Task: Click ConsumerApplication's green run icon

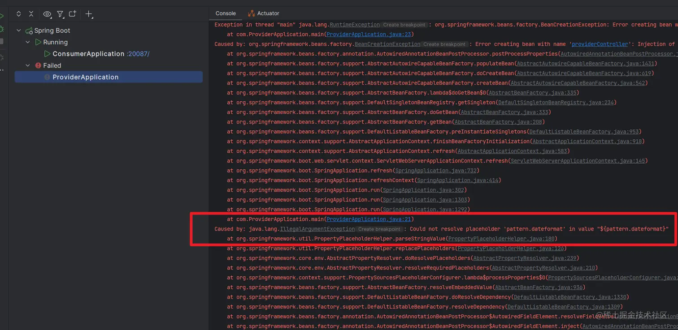Action: (x=47, y=54)
